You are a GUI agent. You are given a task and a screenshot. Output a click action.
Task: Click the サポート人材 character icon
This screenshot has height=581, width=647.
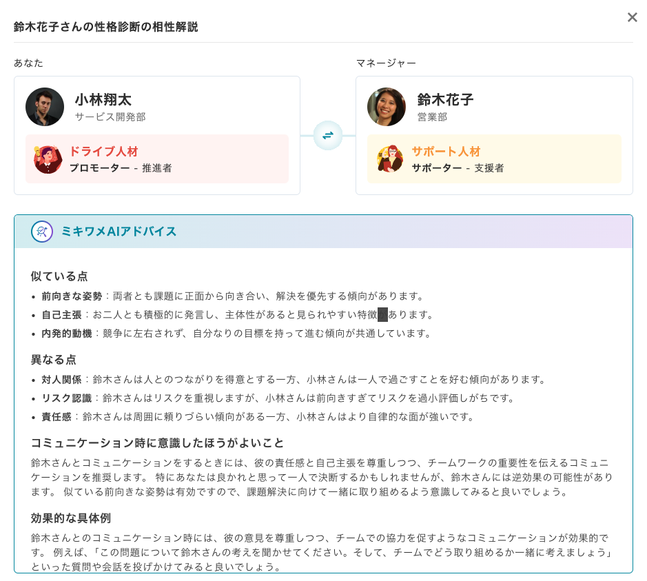coord(390,159)
